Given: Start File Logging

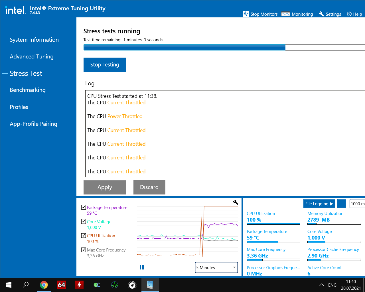Looking at the screenshot, I should click(x=319, y=204).
